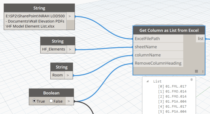Click the square status icon on Excel node
210x114 pixels.
click(x=196, y=71)
